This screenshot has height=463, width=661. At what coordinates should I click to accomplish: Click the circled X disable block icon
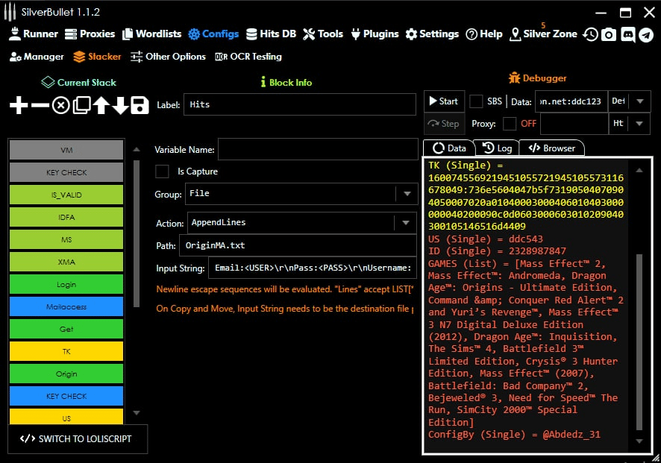(x=60, y=105)
